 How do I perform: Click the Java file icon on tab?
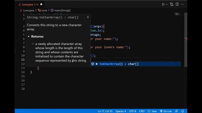pyautogui.click(x=20, y=4)
